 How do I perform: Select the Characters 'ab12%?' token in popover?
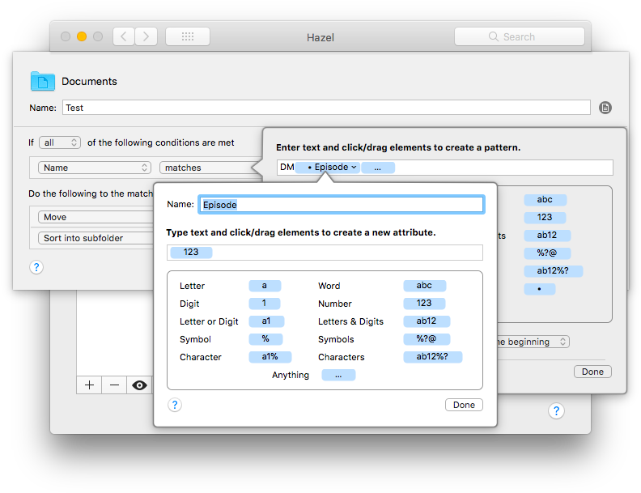[432, 357]
